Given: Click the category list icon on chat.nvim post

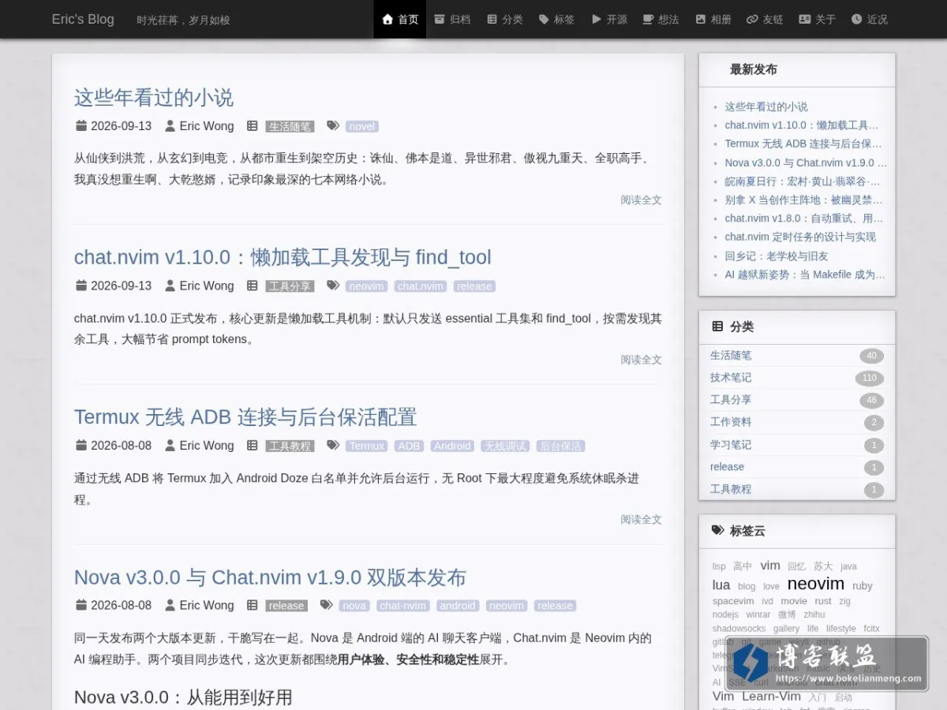Looking at the screenshot, I should pyautogui.click(x=252, y=286).
